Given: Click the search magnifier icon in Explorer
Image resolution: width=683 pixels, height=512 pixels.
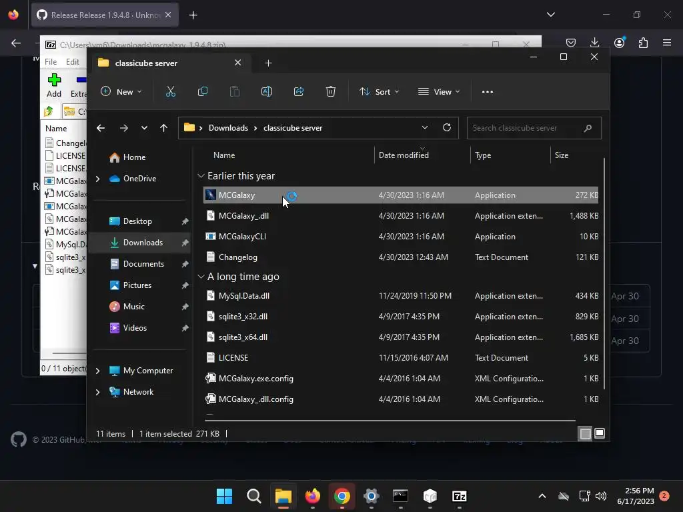Looking at the screenshot, I should point(588,128).
